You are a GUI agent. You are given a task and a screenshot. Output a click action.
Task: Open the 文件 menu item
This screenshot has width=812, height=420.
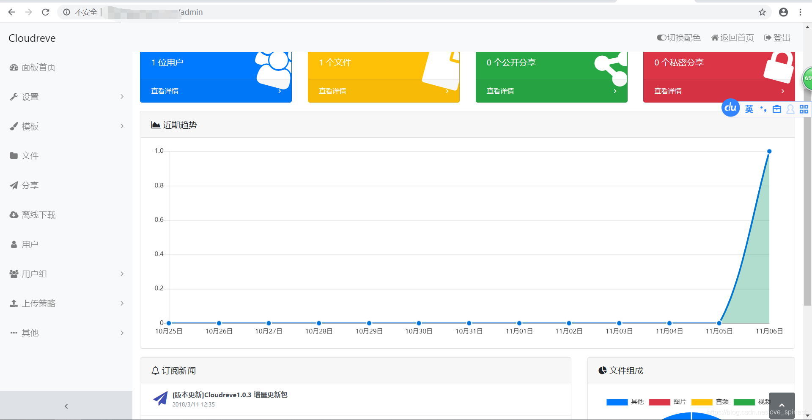[66, 156]
